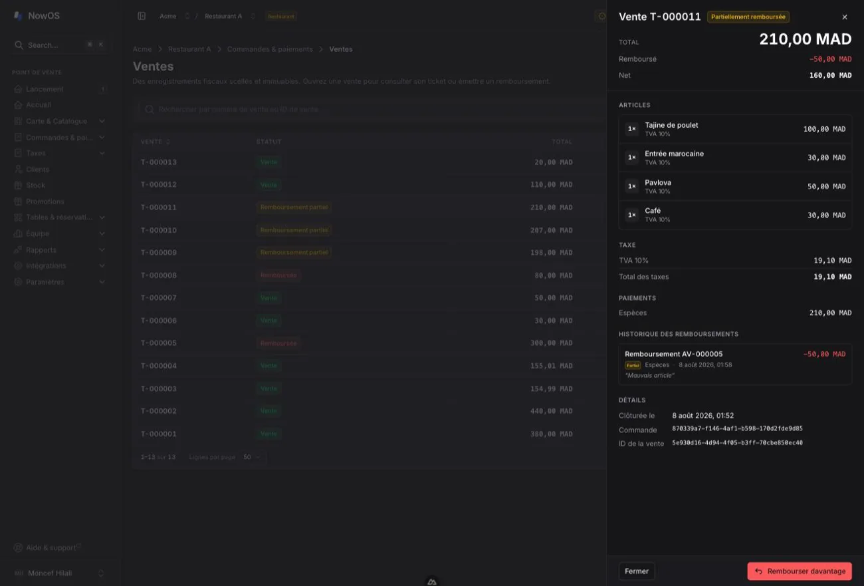Expand Tables & réservations chevron
Image resolution: width=864 pixels, height=586 pixels.
coord(102,218)
